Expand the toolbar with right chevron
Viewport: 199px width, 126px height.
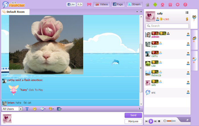[x=139, y=109]
